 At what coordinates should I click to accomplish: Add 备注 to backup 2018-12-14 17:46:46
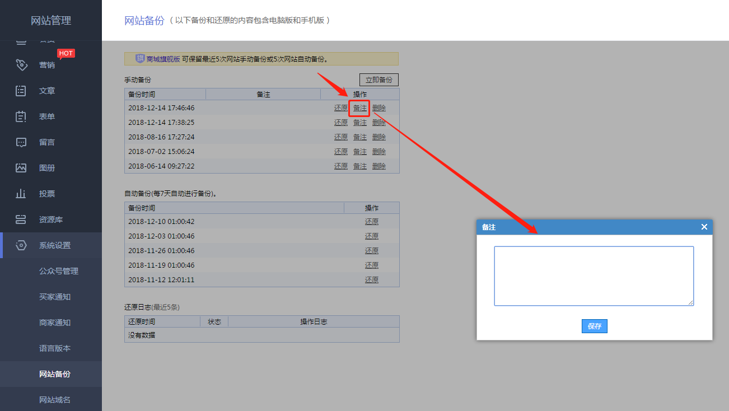(360, 108)
